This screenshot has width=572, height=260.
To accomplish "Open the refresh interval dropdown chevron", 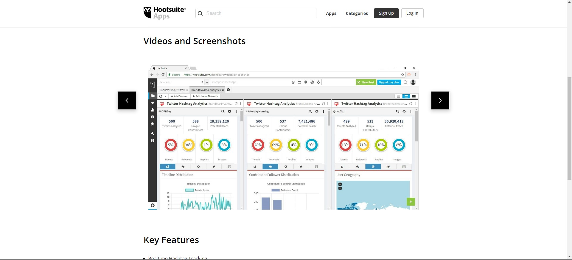I will tap(166, 96).
